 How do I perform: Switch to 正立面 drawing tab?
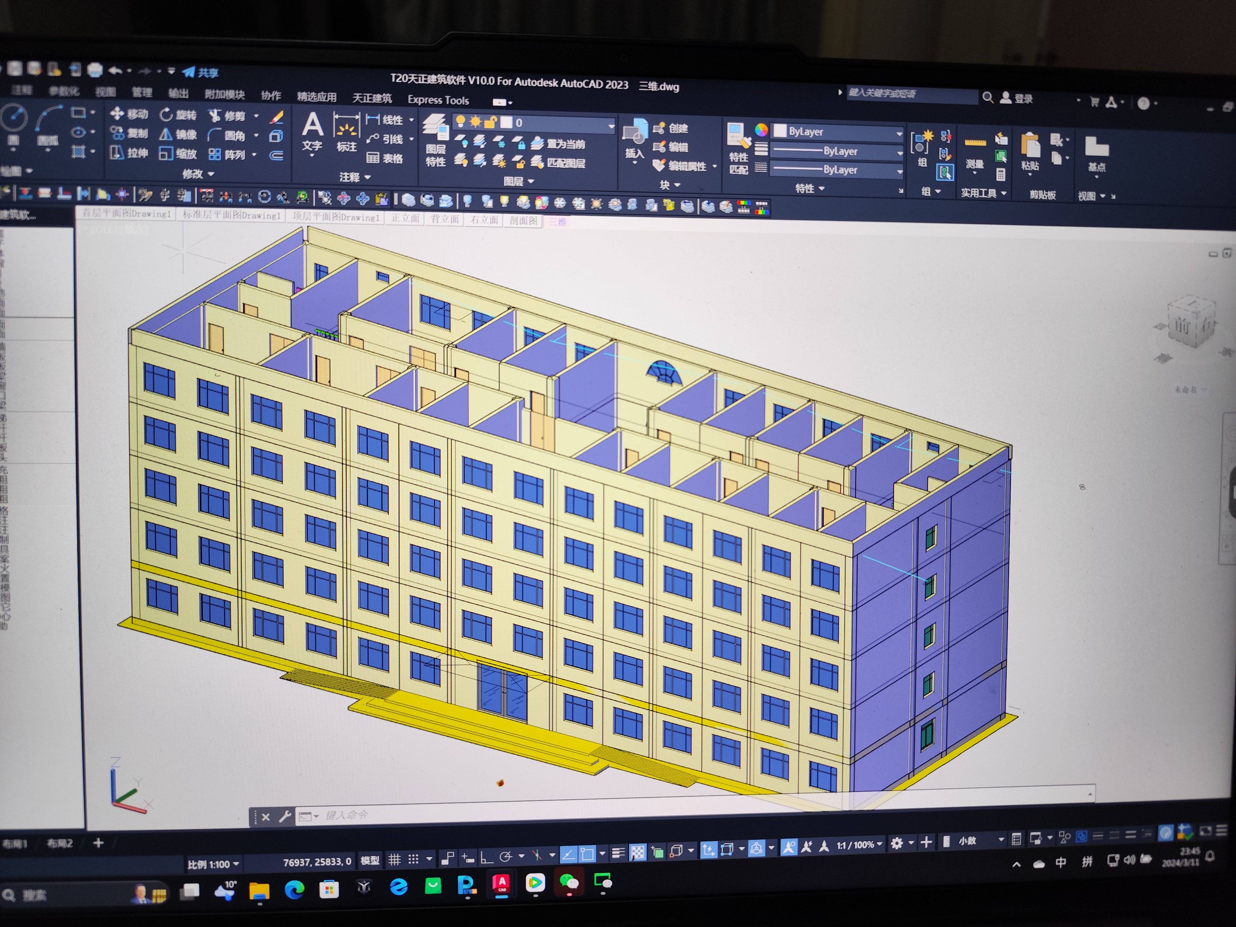click(405, 218)
